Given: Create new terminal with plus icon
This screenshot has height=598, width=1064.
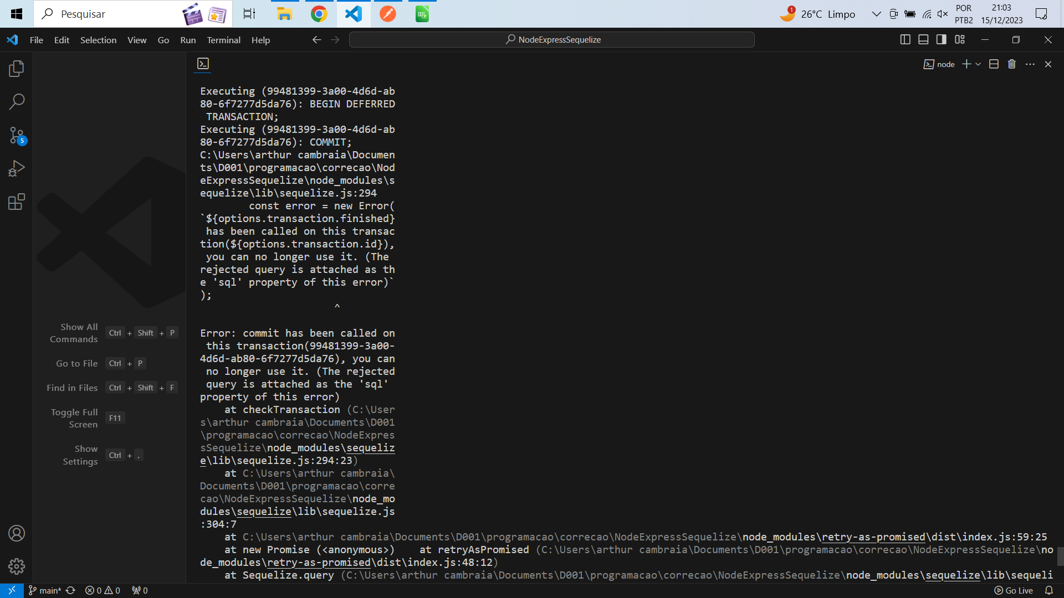Looking at the screenshot, I should (966, 64).
